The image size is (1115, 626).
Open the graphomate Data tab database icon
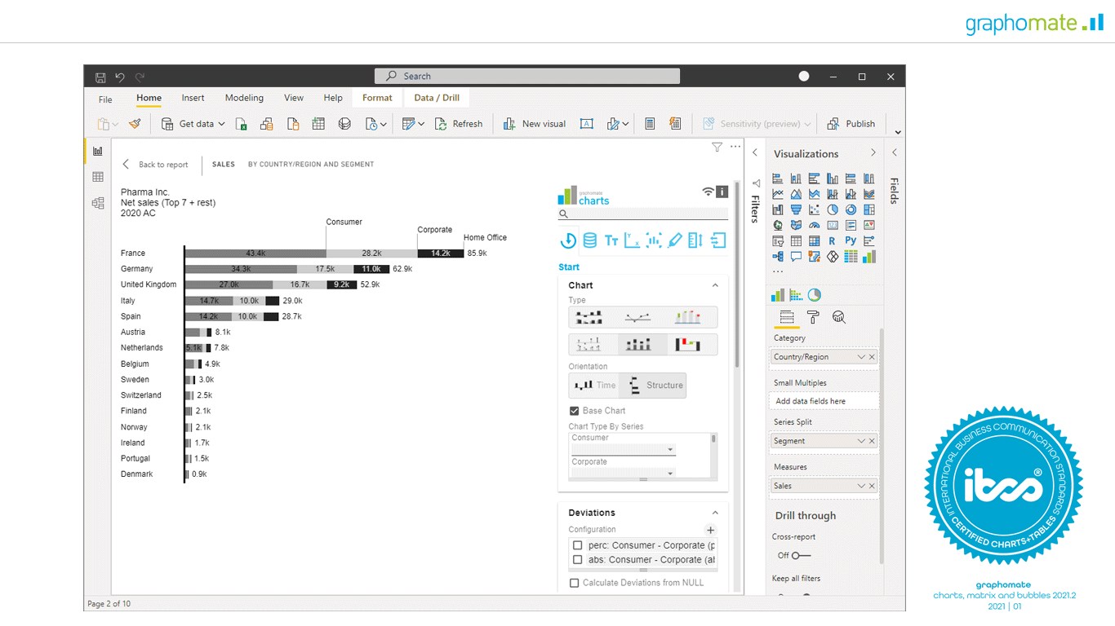click(589, 240)
